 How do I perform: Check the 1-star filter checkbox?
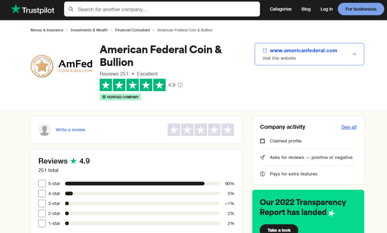[x=42, y=224]
